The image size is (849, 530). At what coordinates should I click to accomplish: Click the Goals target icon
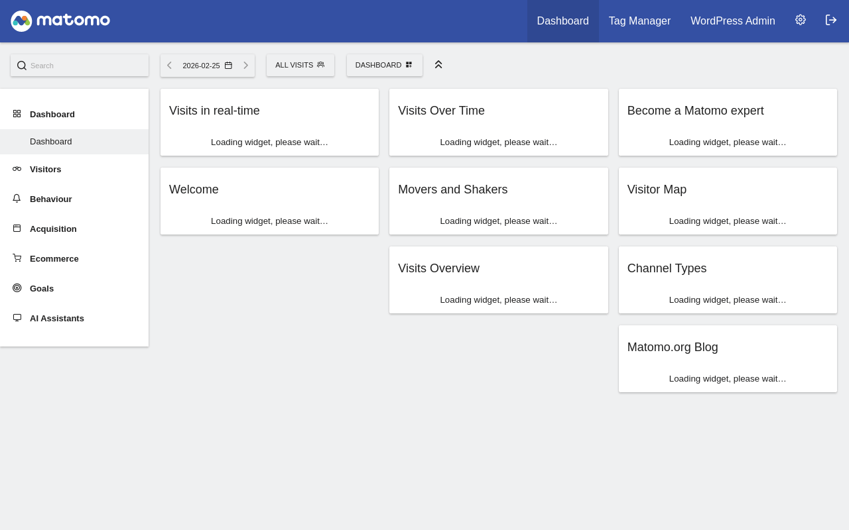click(17, 288)
